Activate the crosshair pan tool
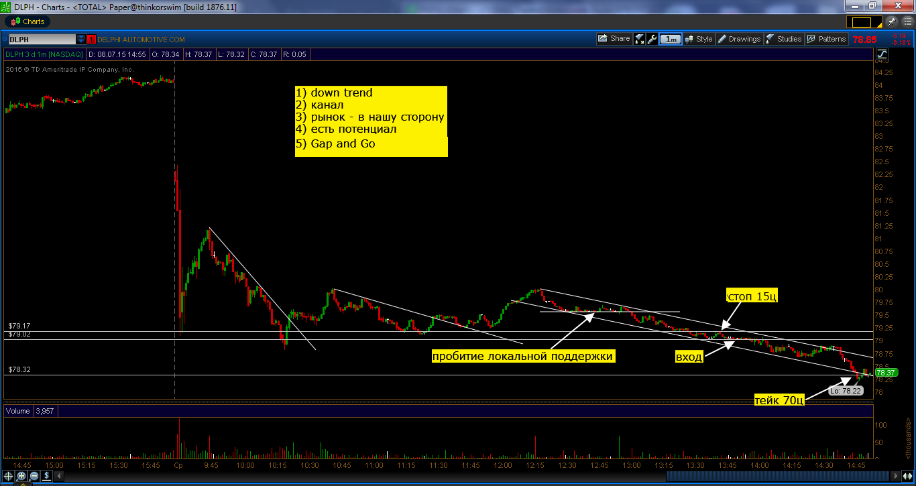The height and width of the screenshot is (486, 916). coord(9,476)
